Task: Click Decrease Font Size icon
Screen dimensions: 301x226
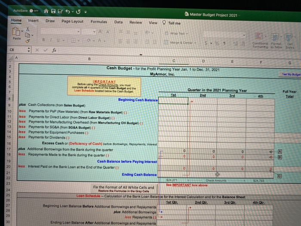Action: point(107,32)
